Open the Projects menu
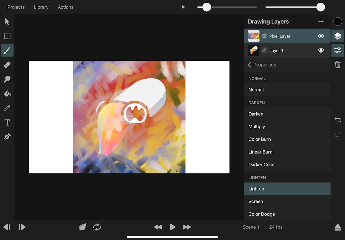This screenshot has height=240, width=345. pos(16,7)
